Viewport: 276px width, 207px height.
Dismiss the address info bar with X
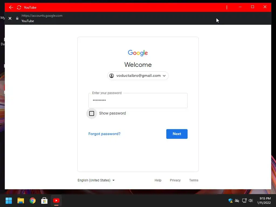point(10,18)
